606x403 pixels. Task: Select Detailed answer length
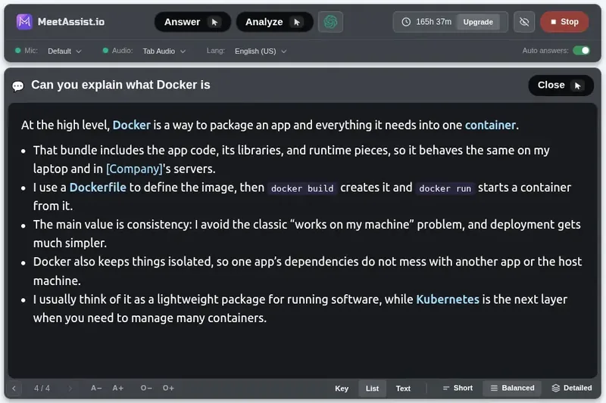coord(572,388)
